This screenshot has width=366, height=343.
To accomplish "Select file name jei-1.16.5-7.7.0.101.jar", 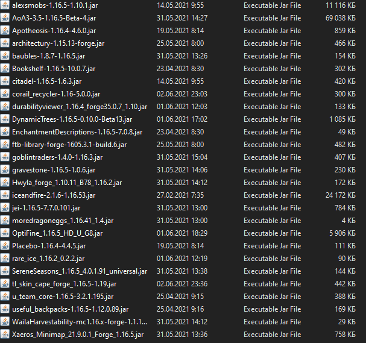I will point(46,208).
